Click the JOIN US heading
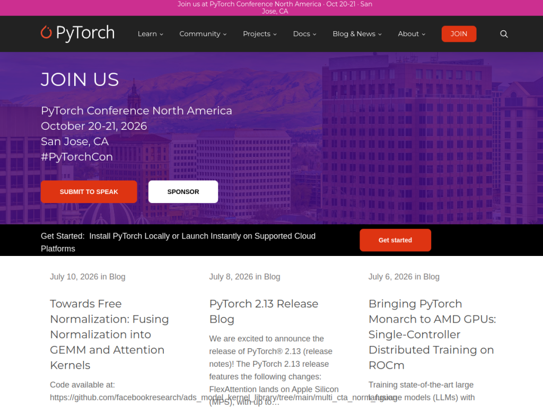Viewport: 543px width, 407px height. point(80,79)
